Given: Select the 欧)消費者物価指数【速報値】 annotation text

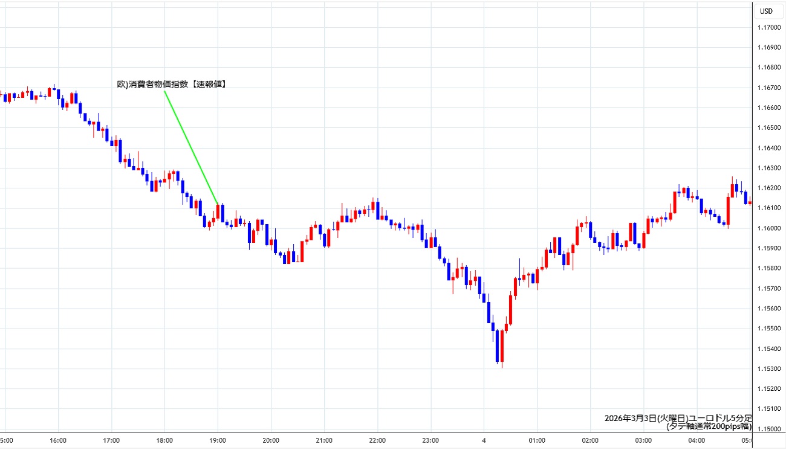Looking at the screenshot, I should (x=172, y=85).
